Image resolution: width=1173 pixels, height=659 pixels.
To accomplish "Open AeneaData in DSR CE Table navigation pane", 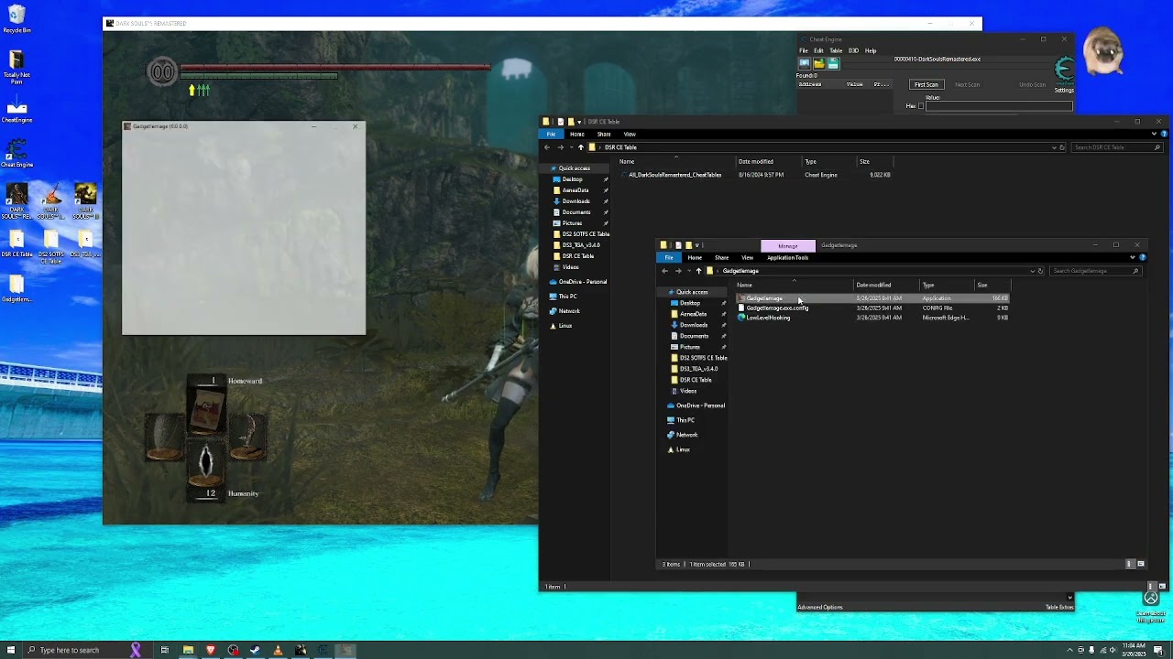I will (576, 190).
